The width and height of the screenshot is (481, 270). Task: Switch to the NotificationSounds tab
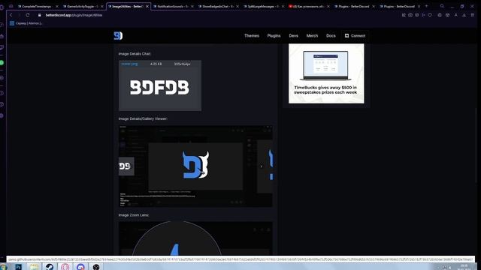point(173,7)
